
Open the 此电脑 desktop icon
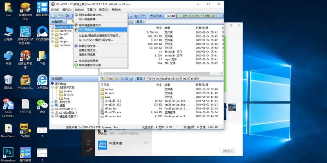pyautogui.click(x=8, y=33)
